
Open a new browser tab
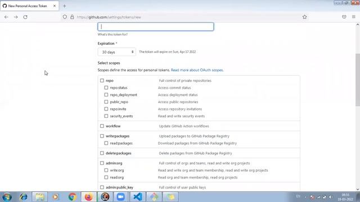65,6
